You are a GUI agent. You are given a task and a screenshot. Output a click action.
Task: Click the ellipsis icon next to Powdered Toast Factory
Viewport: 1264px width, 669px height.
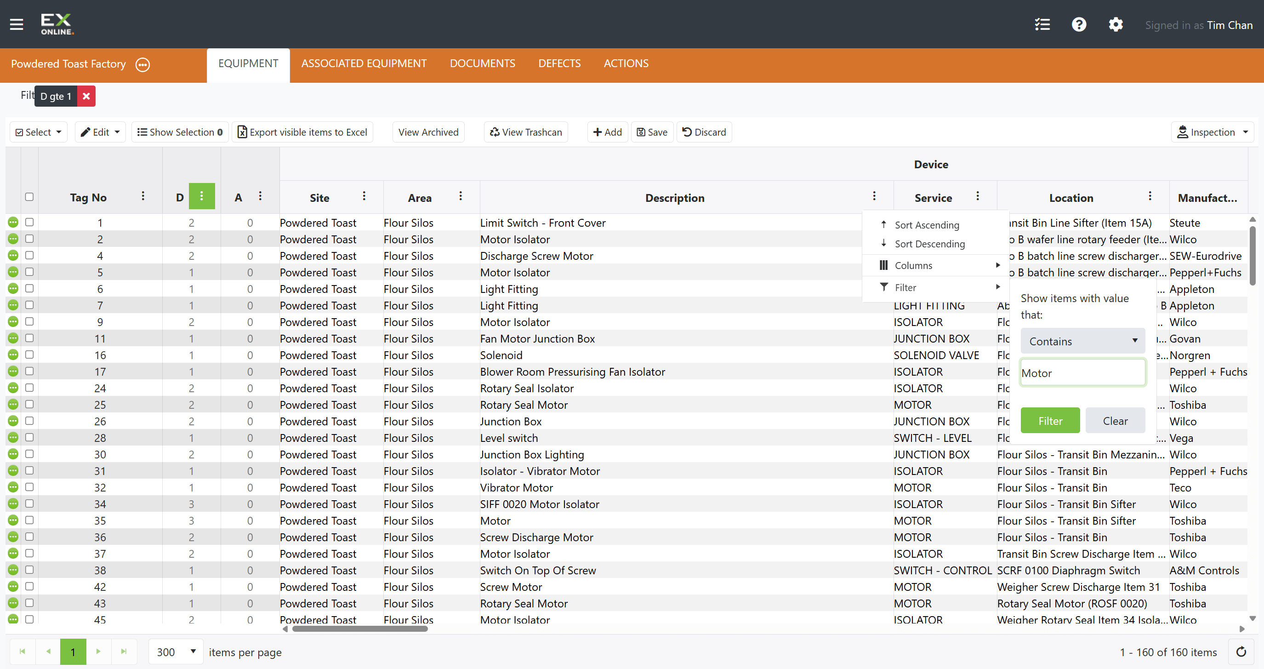pos(143,64)
